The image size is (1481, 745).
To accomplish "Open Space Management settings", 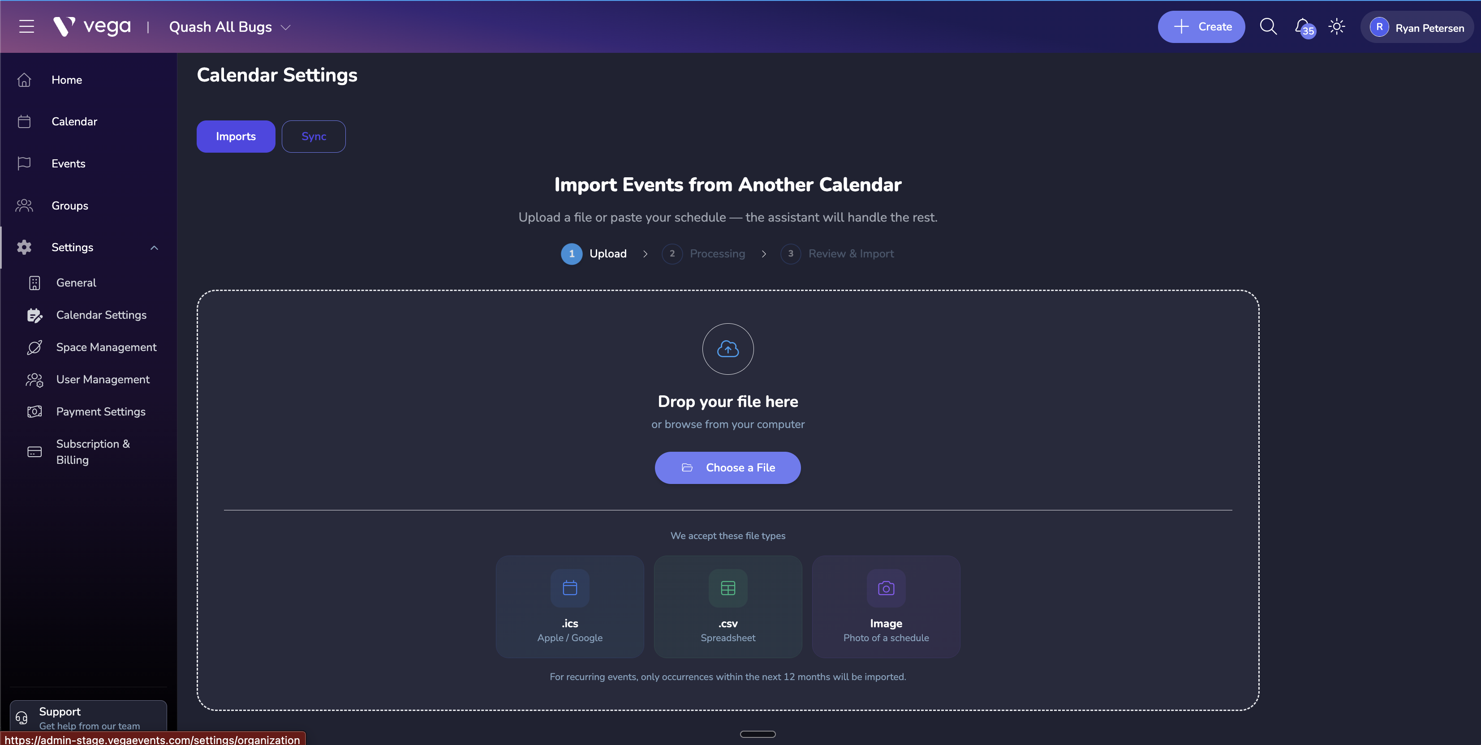I will [106, 347].
